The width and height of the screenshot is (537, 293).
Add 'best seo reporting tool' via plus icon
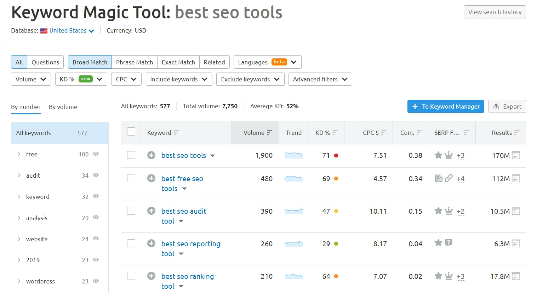tap(151, 243)
